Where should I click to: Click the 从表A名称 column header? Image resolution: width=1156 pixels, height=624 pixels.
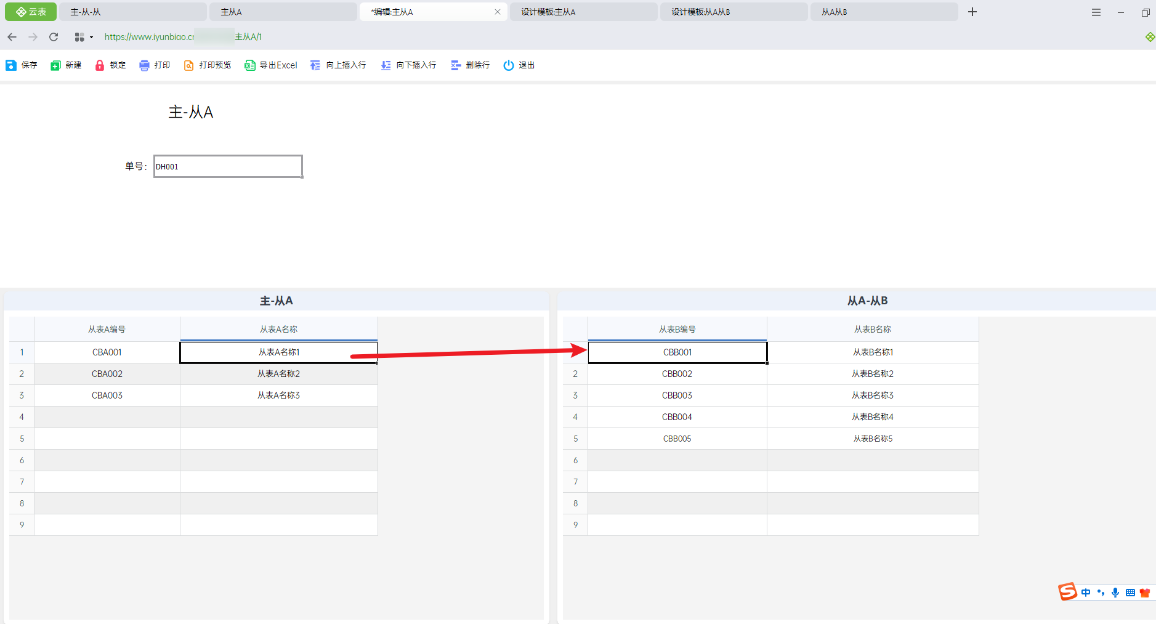(x=279, y=329)
